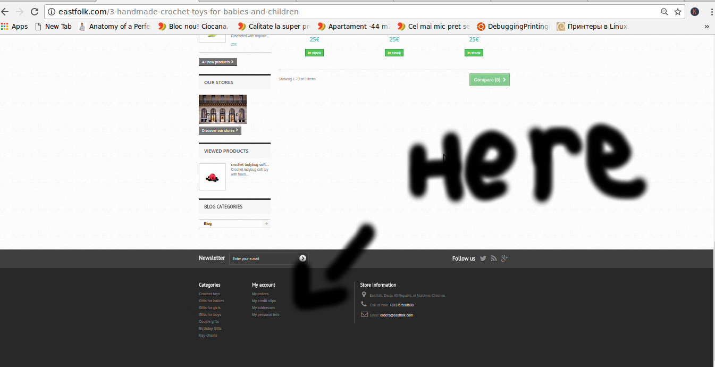Open Gifts for girls footer link
Screen dimensions: 715x367
point(209,308)
